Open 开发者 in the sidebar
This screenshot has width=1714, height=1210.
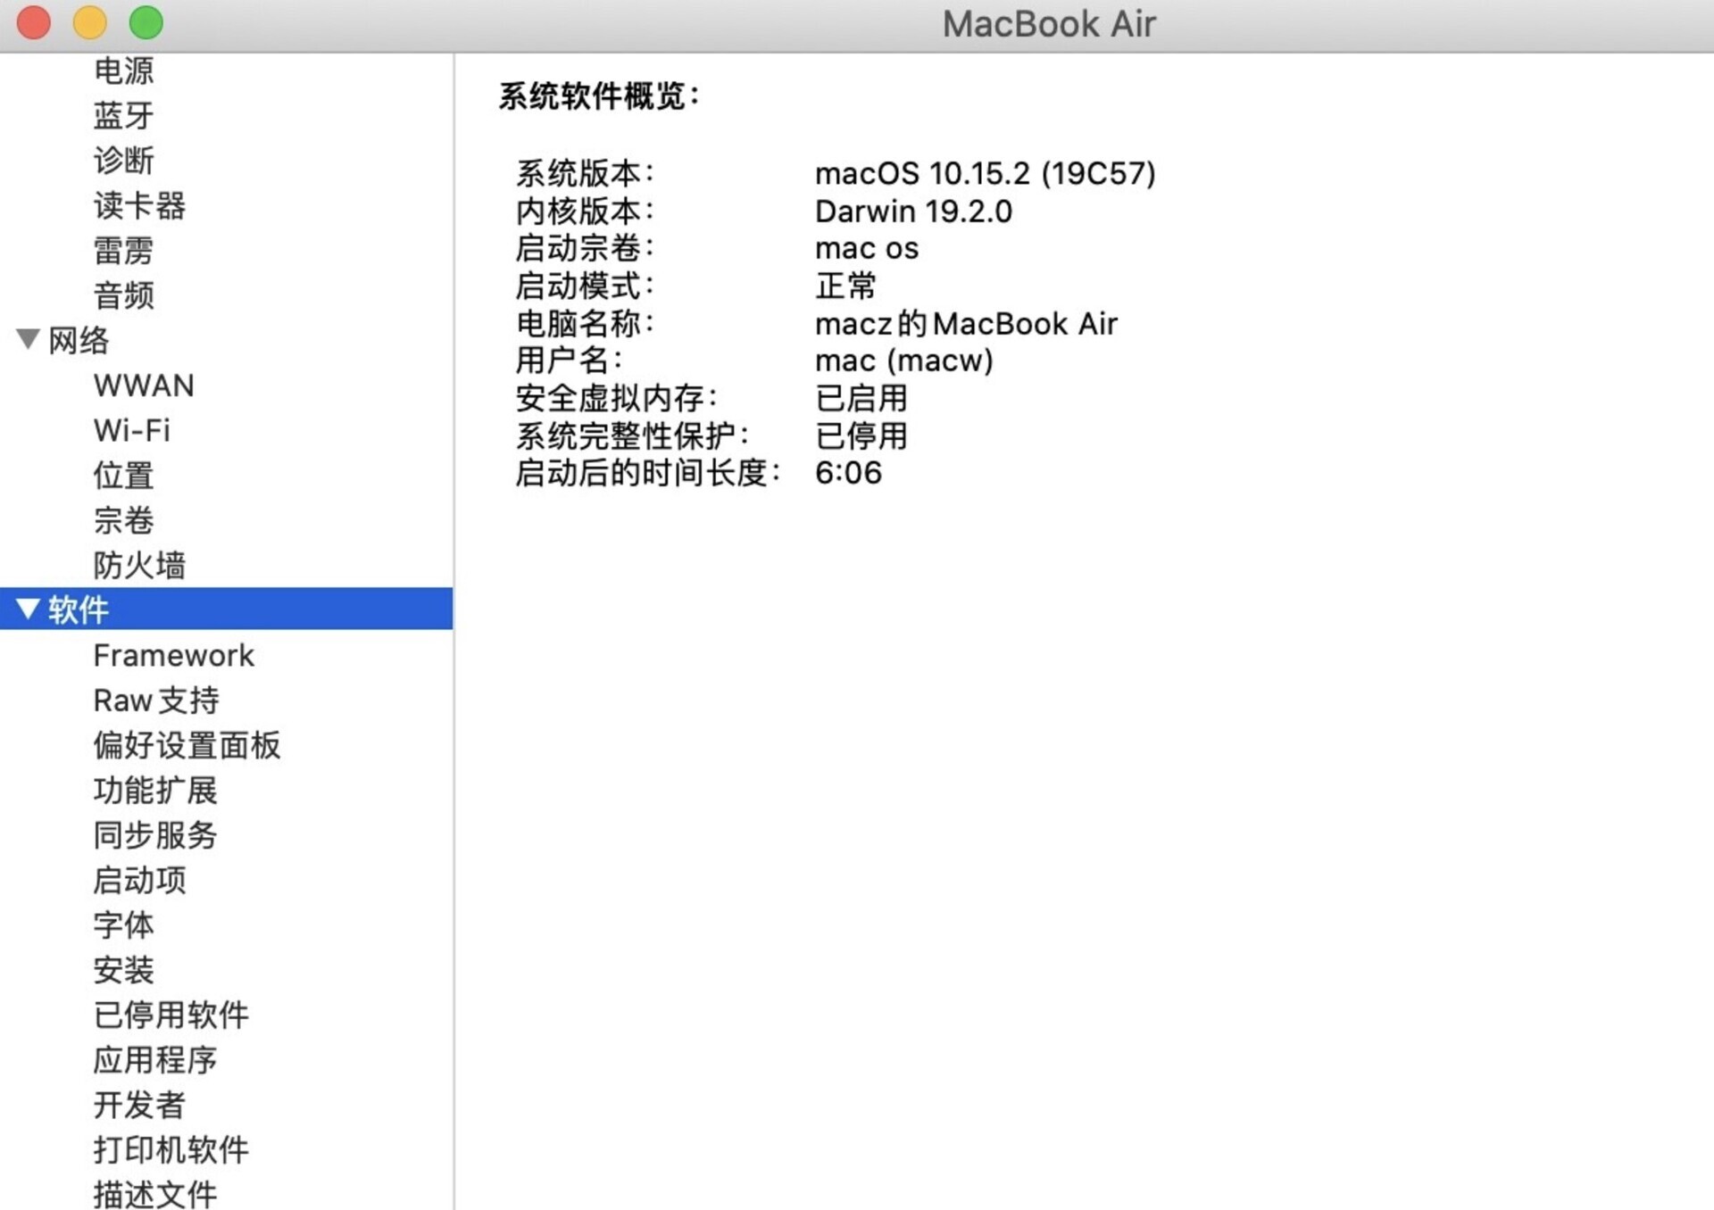(139, 1105)
